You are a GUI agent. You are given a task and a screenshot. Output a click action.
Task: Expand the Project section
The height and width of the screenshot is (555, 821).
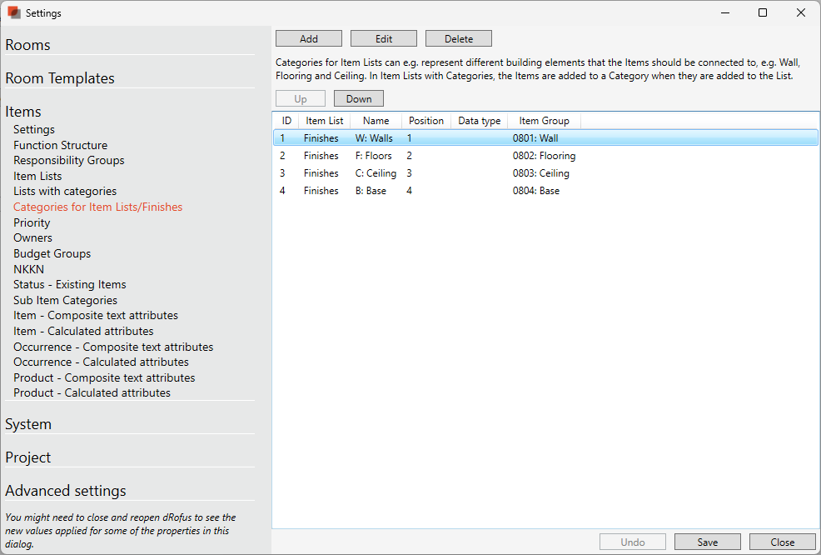(28, 457)
